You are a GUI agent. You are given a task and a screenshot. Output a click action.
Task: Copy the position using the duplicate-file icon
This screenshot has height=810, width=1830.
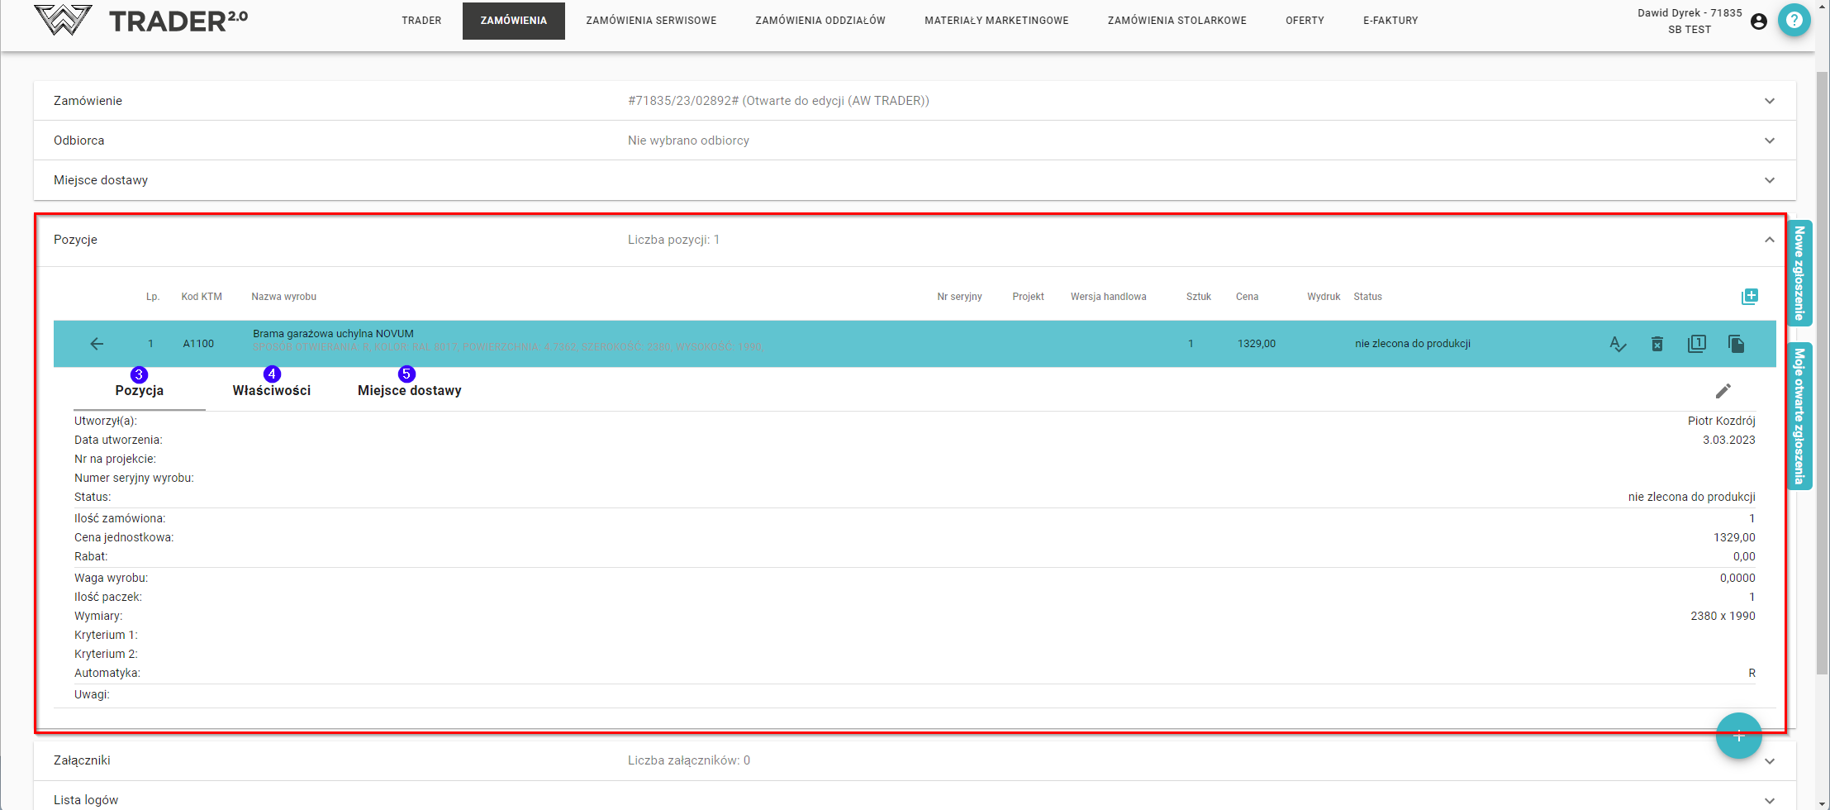pyautogui.click(x=1736, y=344)
